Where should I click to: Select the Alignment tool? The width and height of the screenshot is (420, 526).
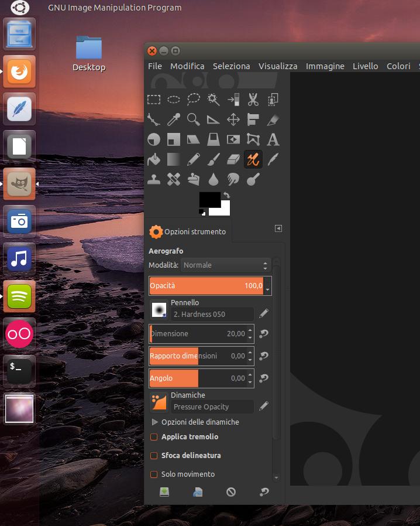pos(253,119)
